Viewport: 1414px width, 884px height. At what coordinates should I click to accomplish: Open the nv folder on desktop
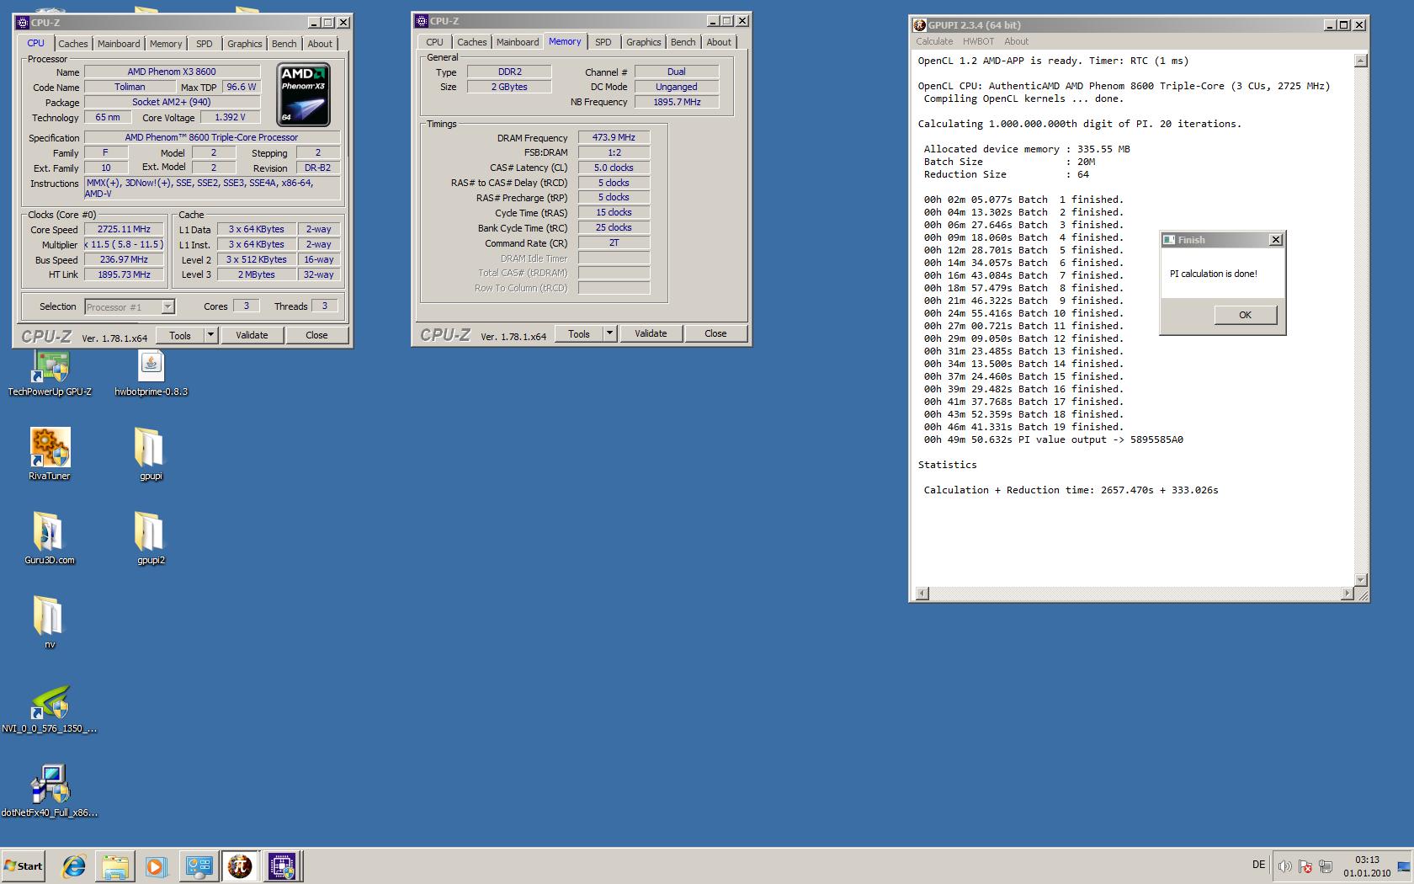pos(49,623)
